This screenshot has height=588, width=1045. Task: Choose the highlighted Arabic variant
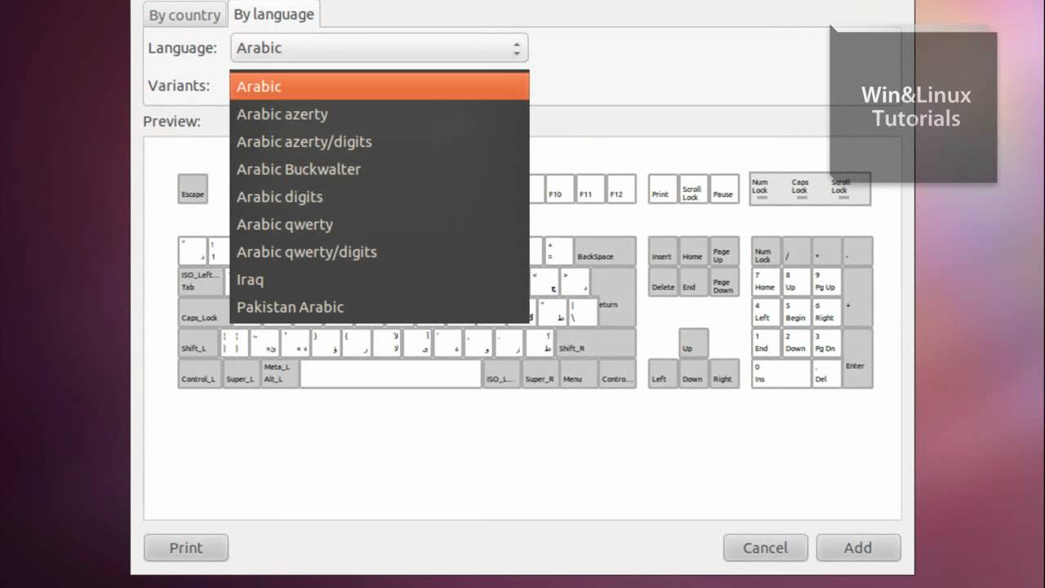(x=380, y=86)
